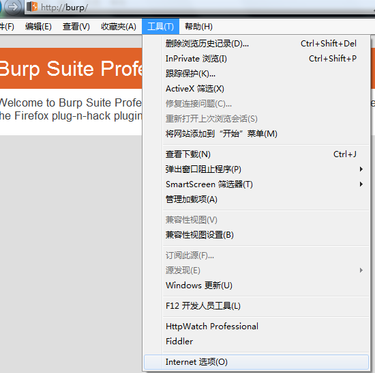The height and width of the screenshot is (373, 375).
Task: Click the Burp favicon in address bar
Action: [32, 7]
